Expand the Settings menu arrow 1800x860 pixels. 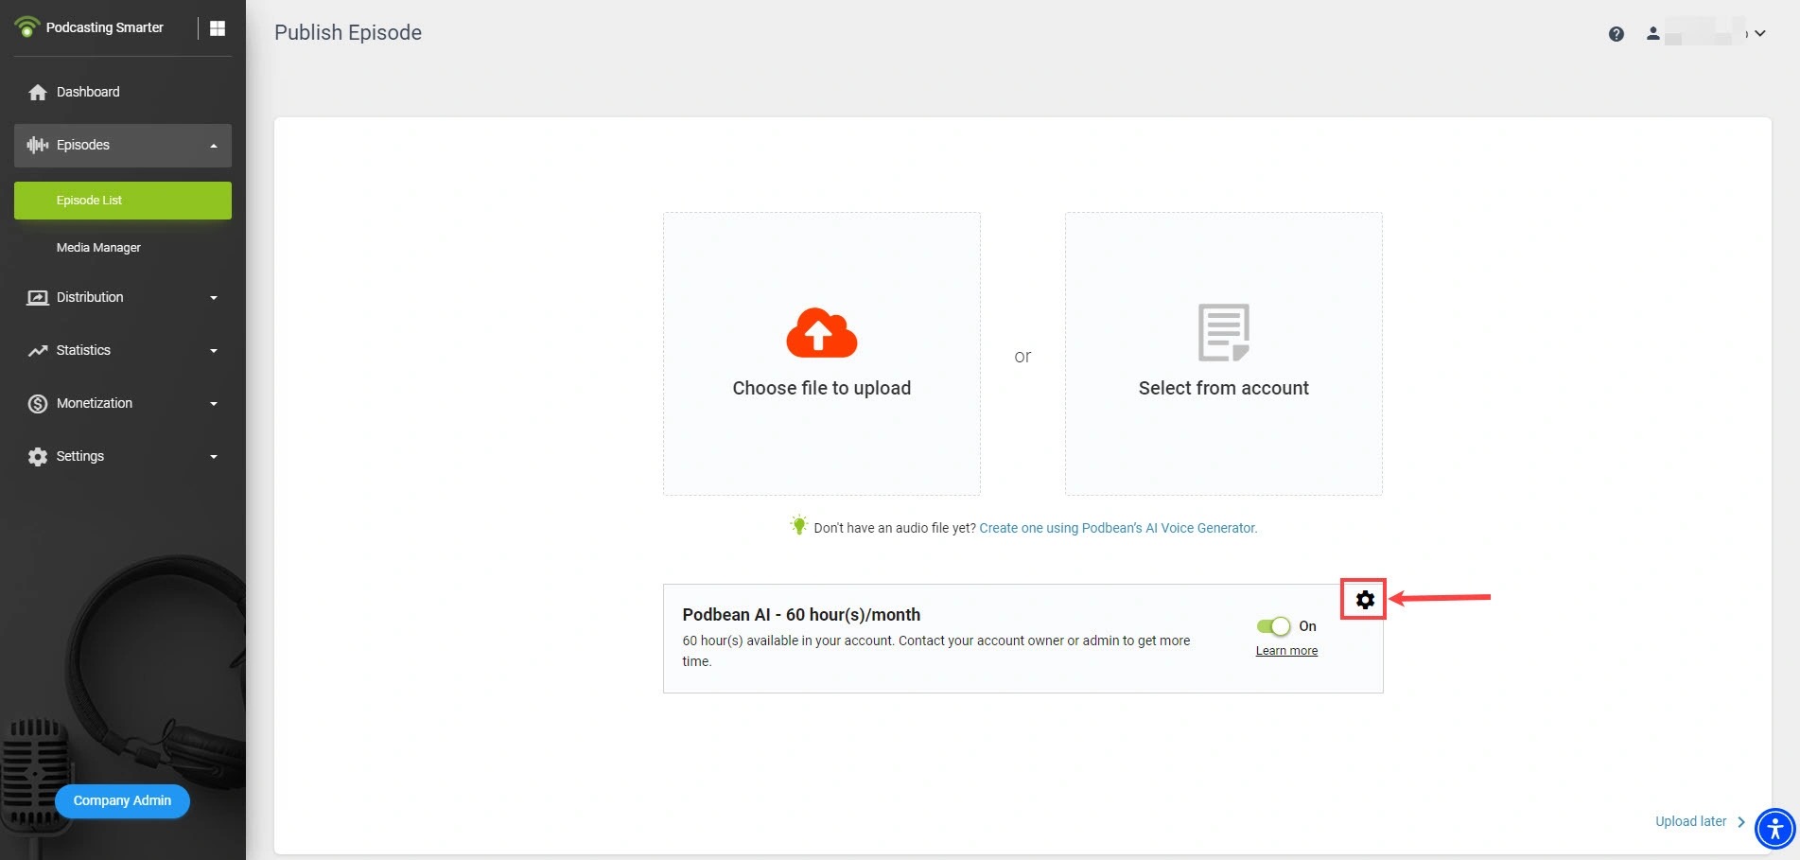coord(214,457)
